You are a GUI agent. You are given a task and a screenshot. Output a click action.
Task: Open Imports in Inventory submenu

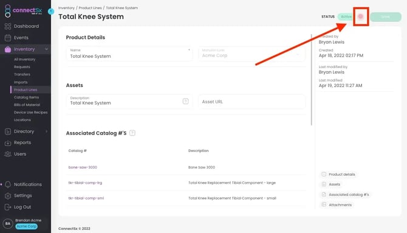click(21, 82)
